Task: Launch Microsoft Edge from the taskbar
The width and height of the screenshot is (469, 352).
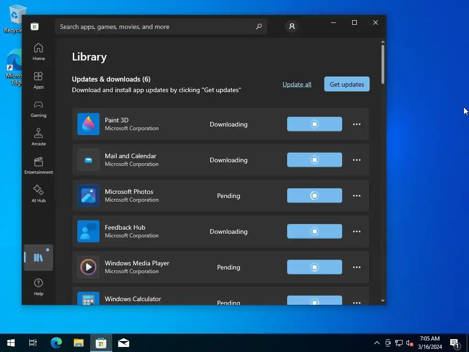Action: (x=56, y=343)
